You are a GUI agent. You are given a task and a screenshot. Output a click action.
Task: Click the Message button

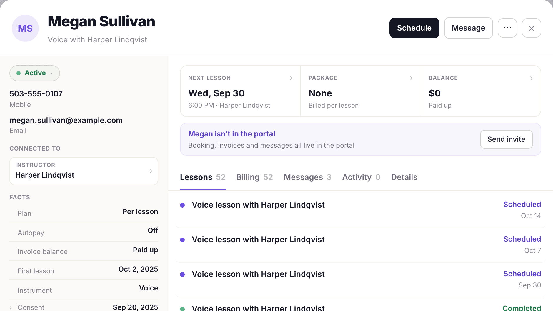[x=468, y=28]
